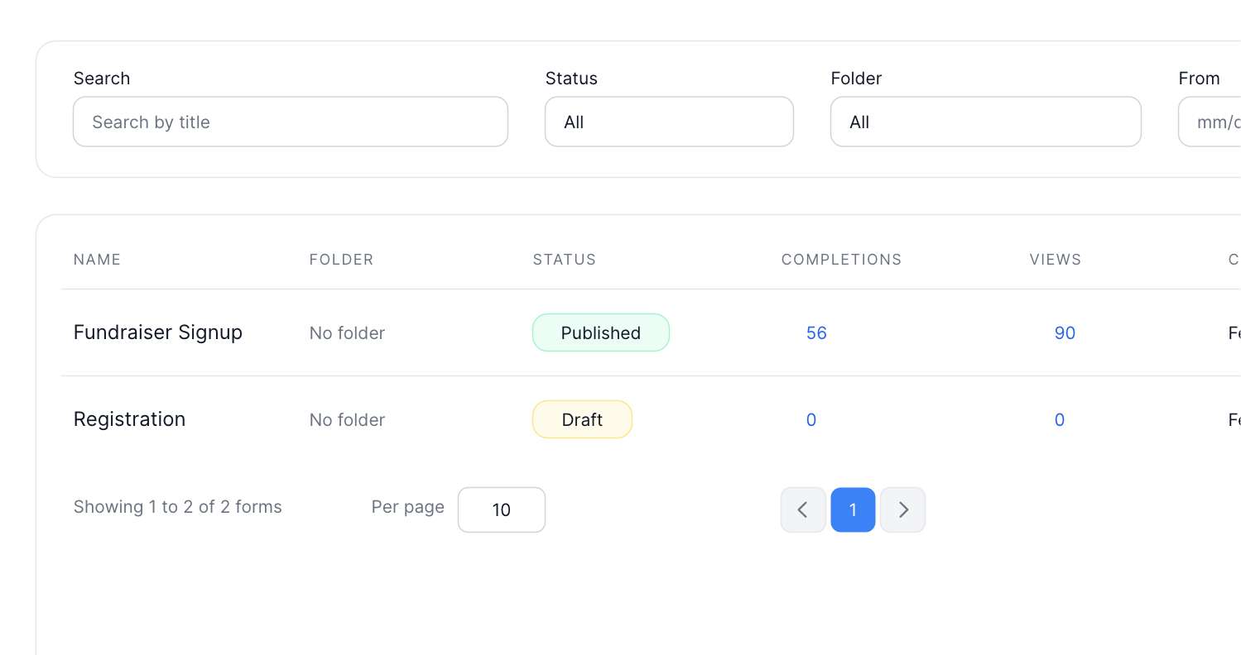1241x655 pixels.
Task: Open the Registration form name
Action: pyautogui.click(x=129, y=419)
